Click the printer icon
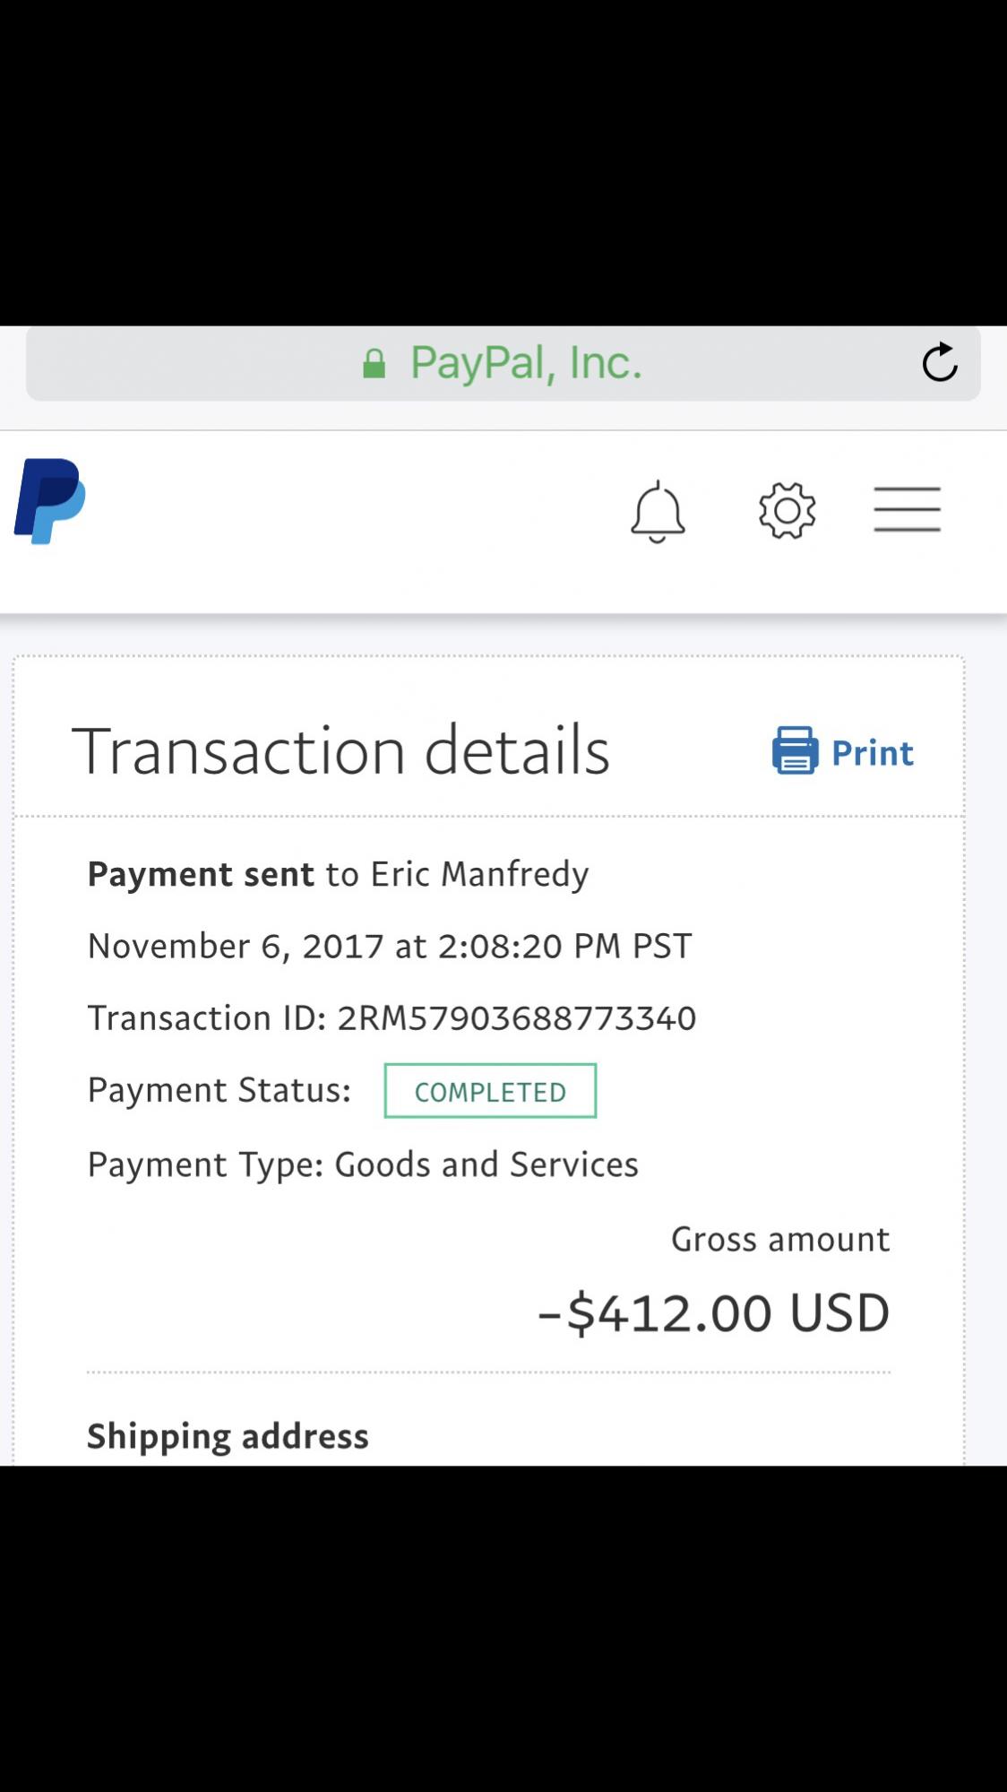 click(795, 751)
